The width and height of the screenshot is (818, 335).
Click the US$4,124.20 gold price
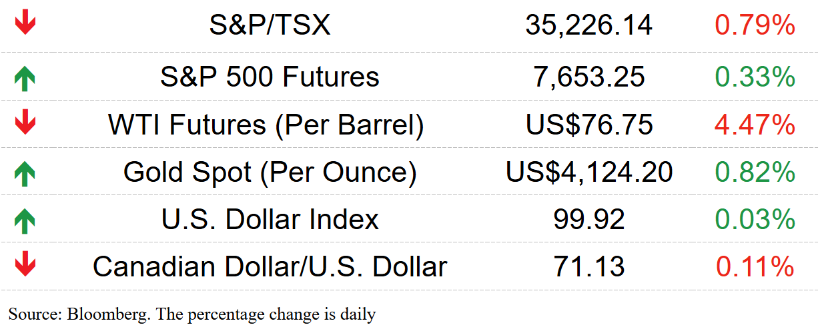click(x=589, y=172)
